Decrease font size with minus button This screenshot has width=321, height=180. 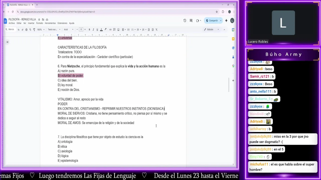77,29
